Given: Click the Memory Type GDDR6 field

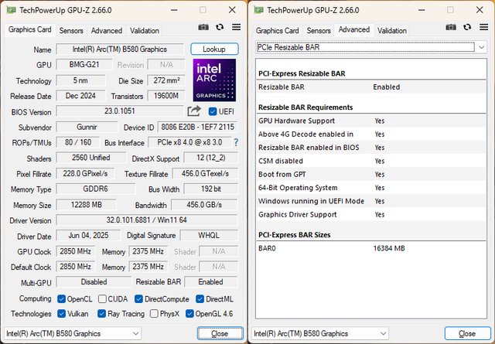Looking at the screenshot, I should 96,189.
